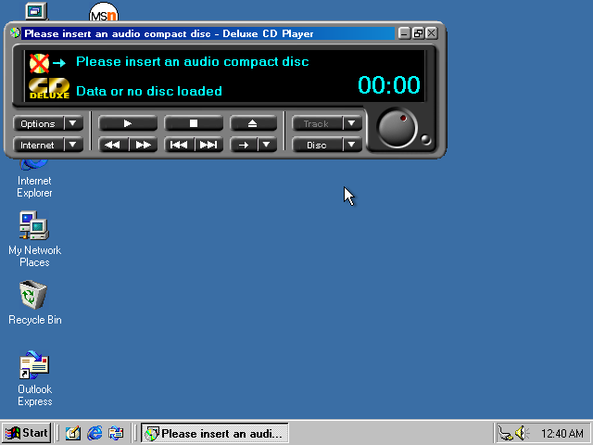Click 'Please insert an audio compact disc' display text

pos(193,62)
